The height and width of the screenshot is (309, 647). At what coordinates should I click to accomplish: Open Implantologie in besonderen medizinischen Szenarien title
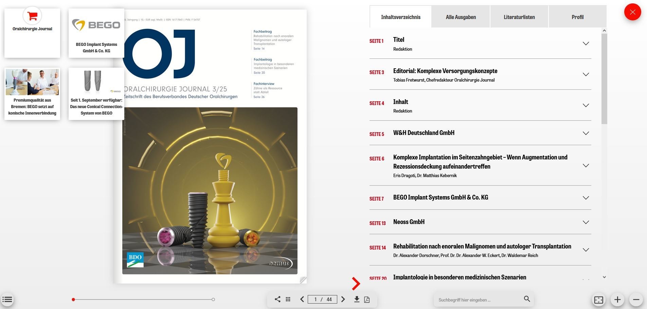(x=460, y=277)
